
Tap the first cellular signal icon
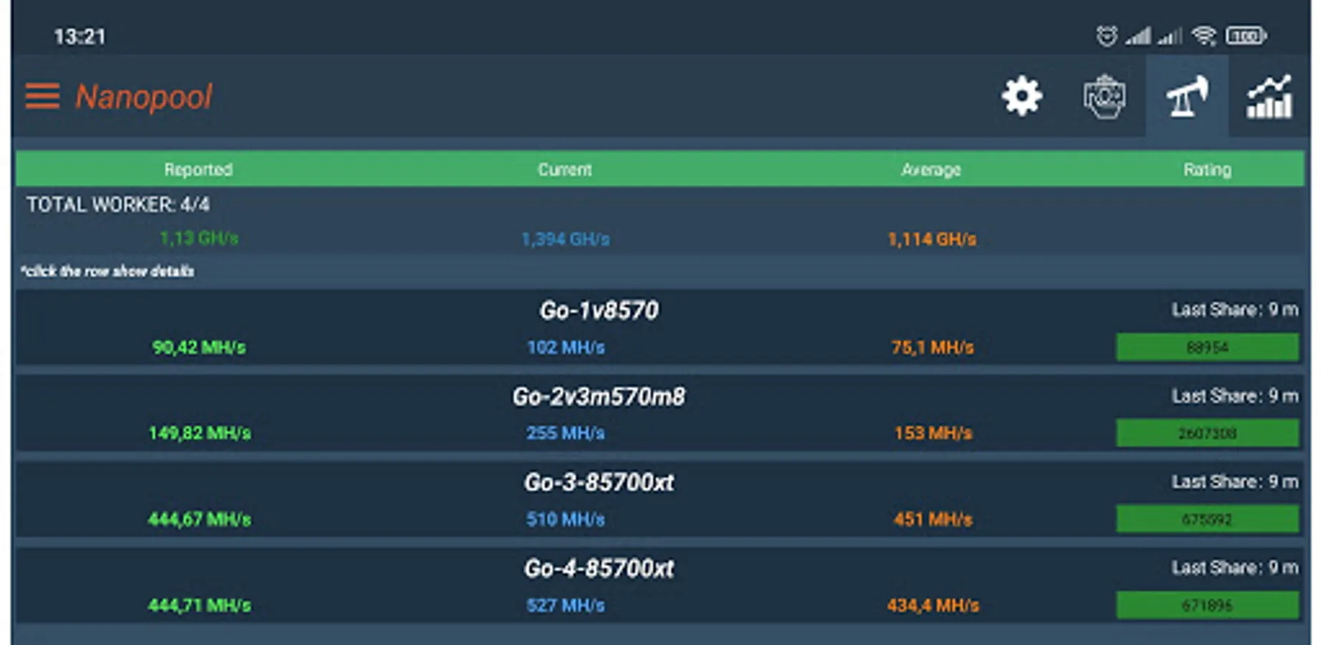point(1138,36)
